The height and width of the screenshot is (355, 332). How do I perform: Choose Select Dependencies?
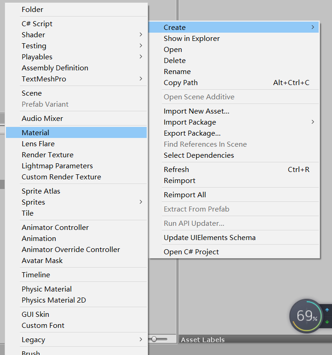pos(234,155)
